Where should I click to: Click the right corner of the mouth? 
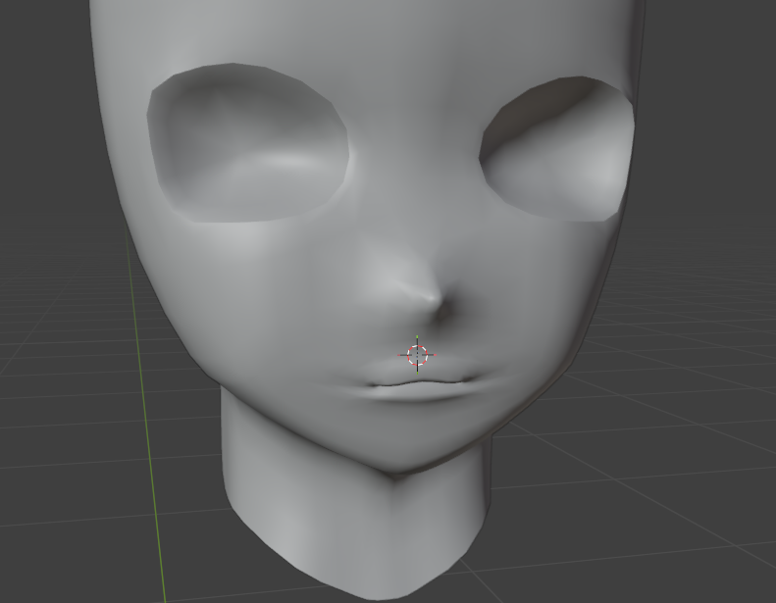tap(479, 377)
